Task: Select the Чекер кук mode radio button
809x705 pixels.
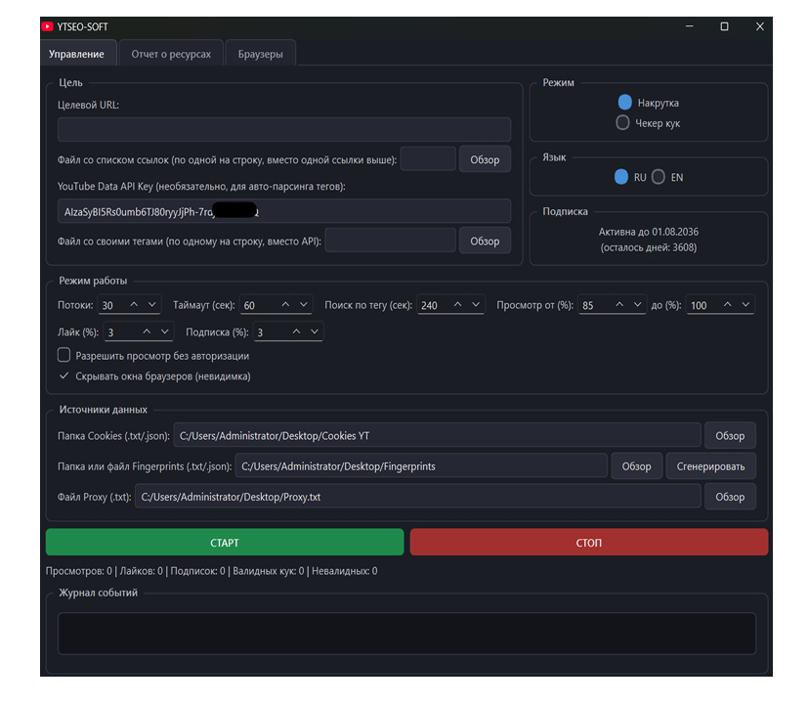Action: click(x=622, y=123)
